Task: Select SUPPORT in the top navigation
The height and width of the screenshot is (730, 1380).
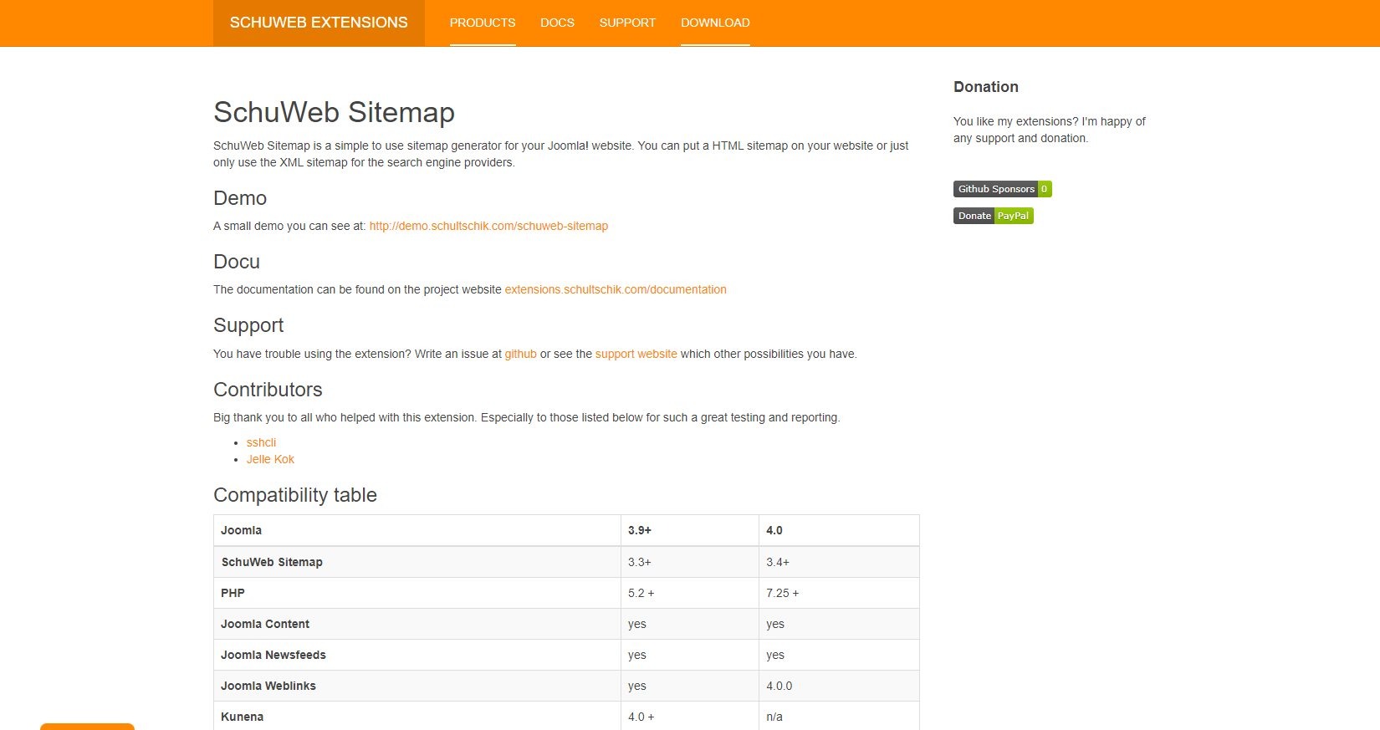Action: (x=627, y=23)
